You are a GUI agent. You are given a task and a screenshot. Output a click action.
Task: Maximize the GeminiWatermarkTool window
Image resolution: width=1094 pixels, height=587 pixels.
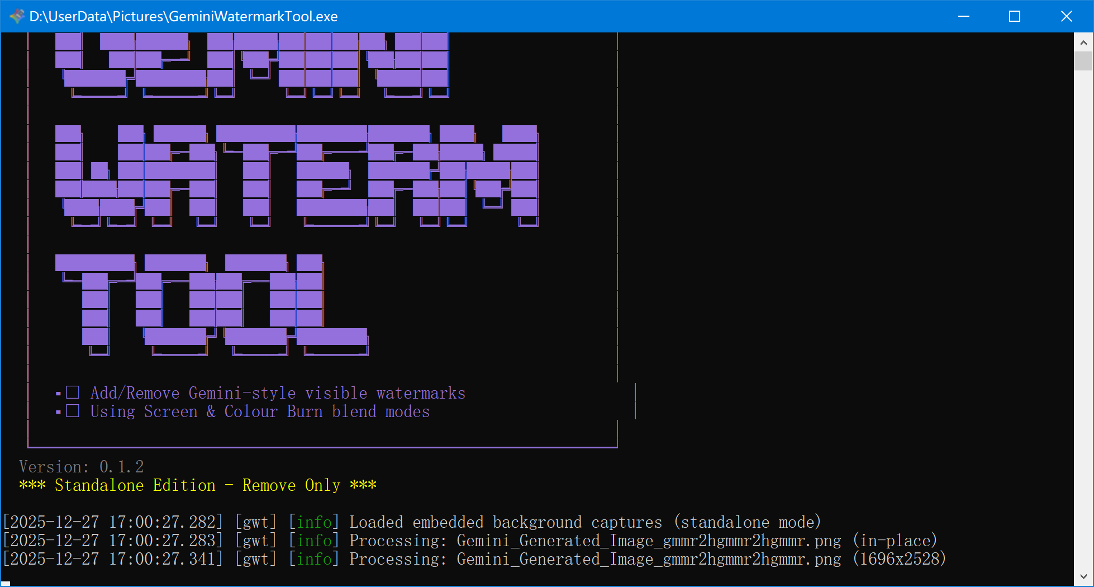click(x=1015, y=16)
